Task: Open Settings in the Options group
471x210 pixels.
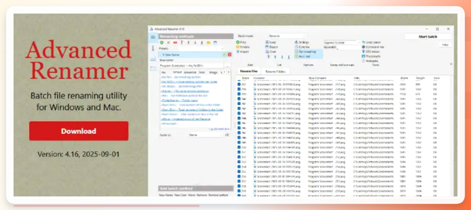Action: click(302, 42)
